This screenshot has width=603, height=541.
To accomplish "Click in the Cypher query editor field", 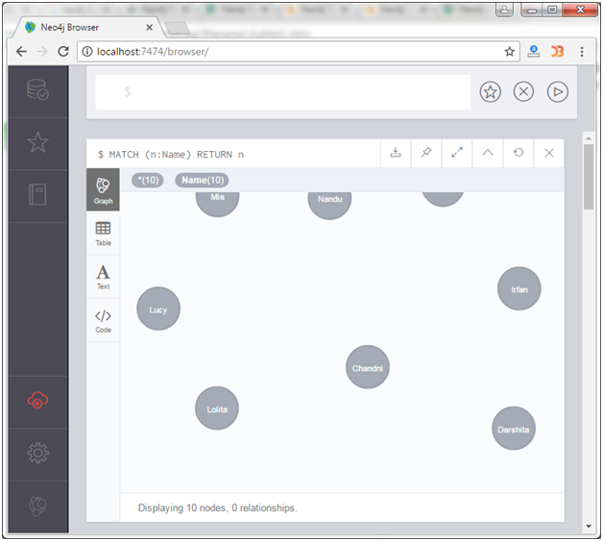I will click(288, 92).
